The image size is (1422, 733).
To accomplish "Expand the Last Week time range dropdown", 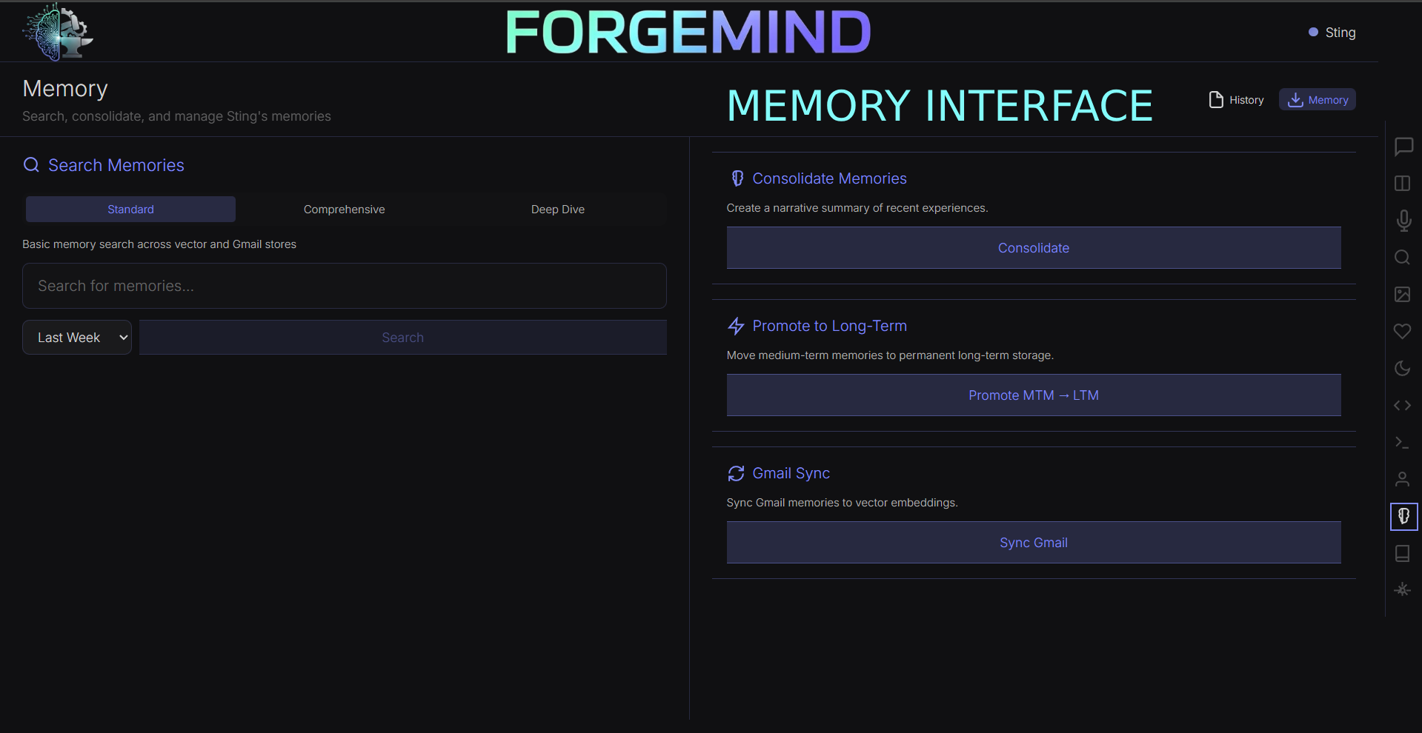I will (x=77, y=338).
